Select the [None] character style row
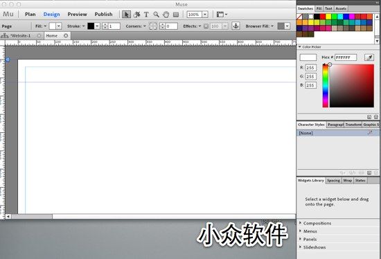 338,133
